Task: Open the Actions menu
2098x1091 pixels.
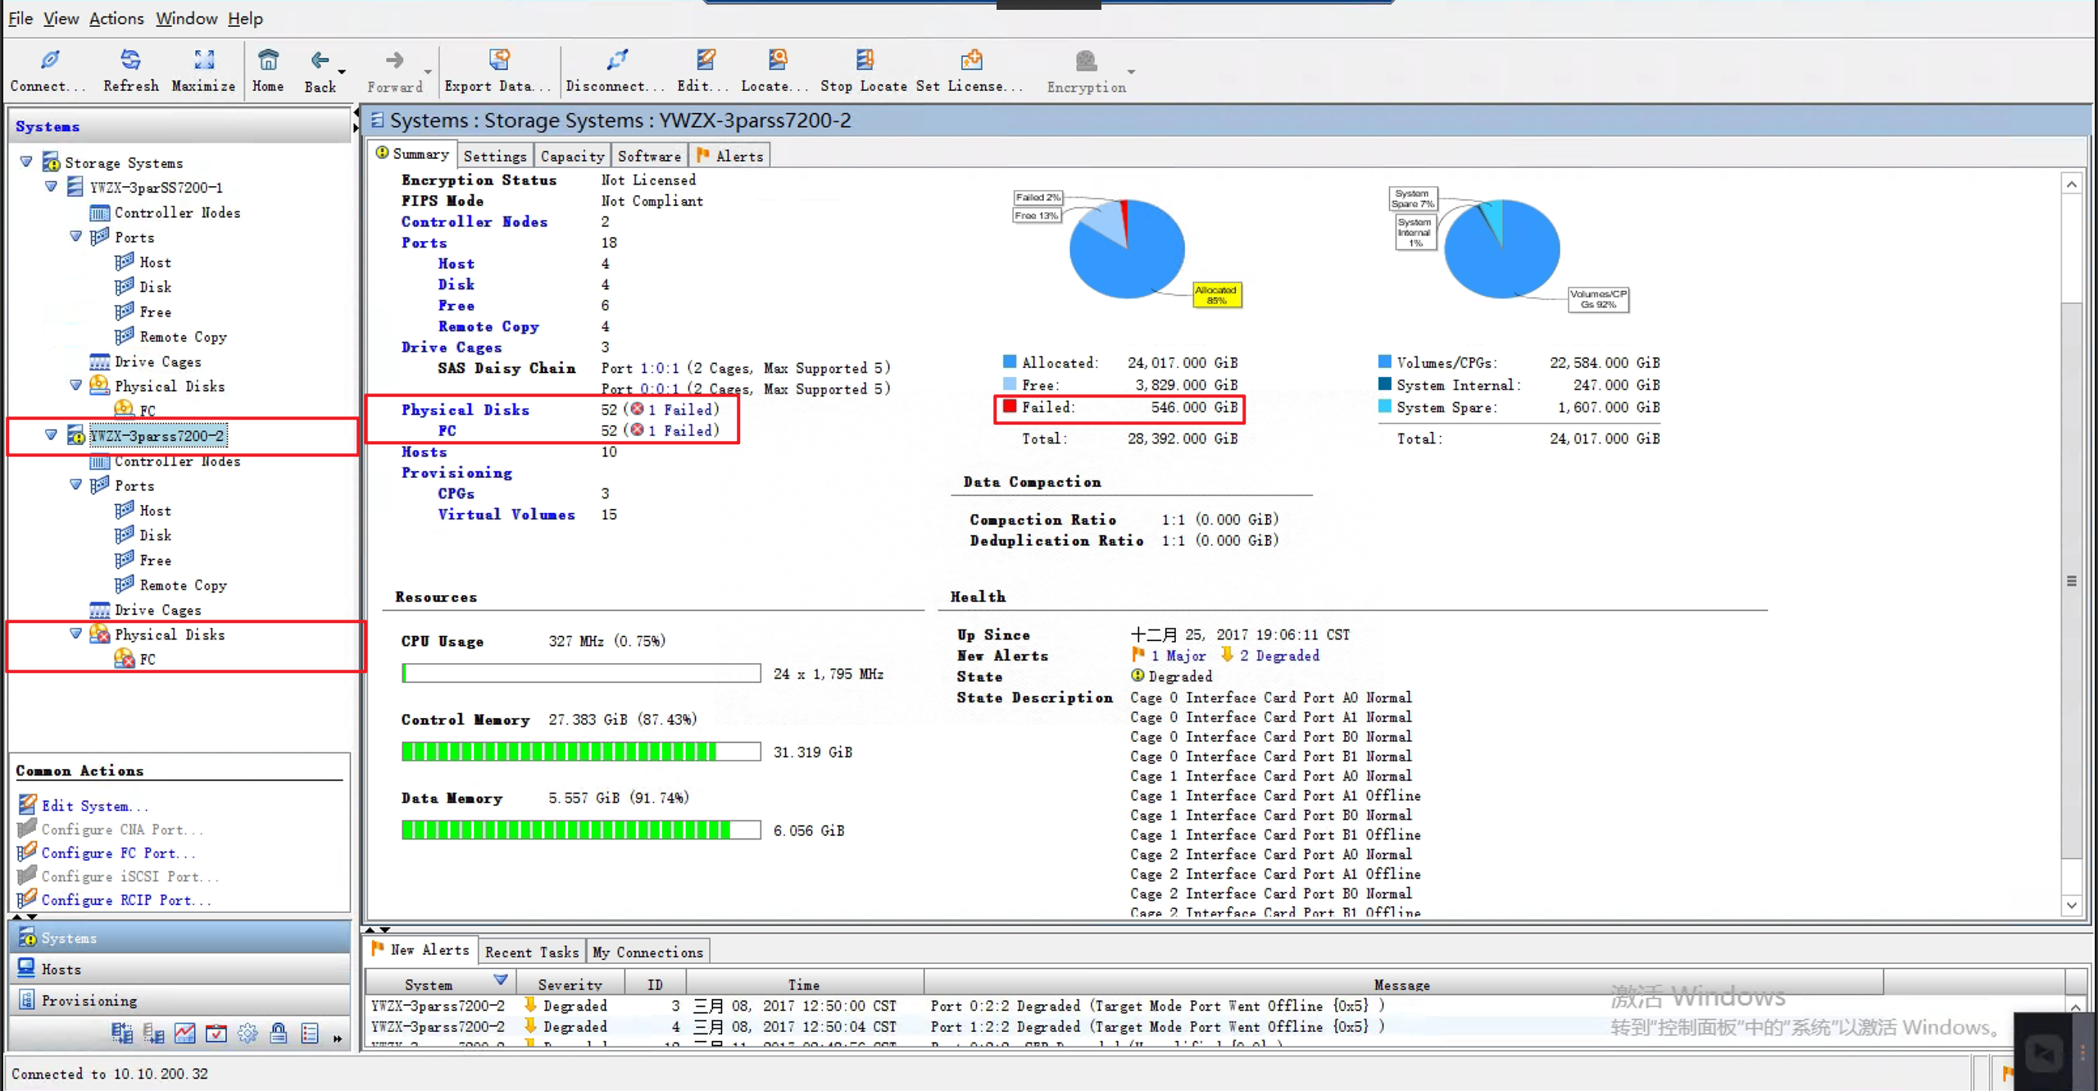Action: (x=116, y=18)
